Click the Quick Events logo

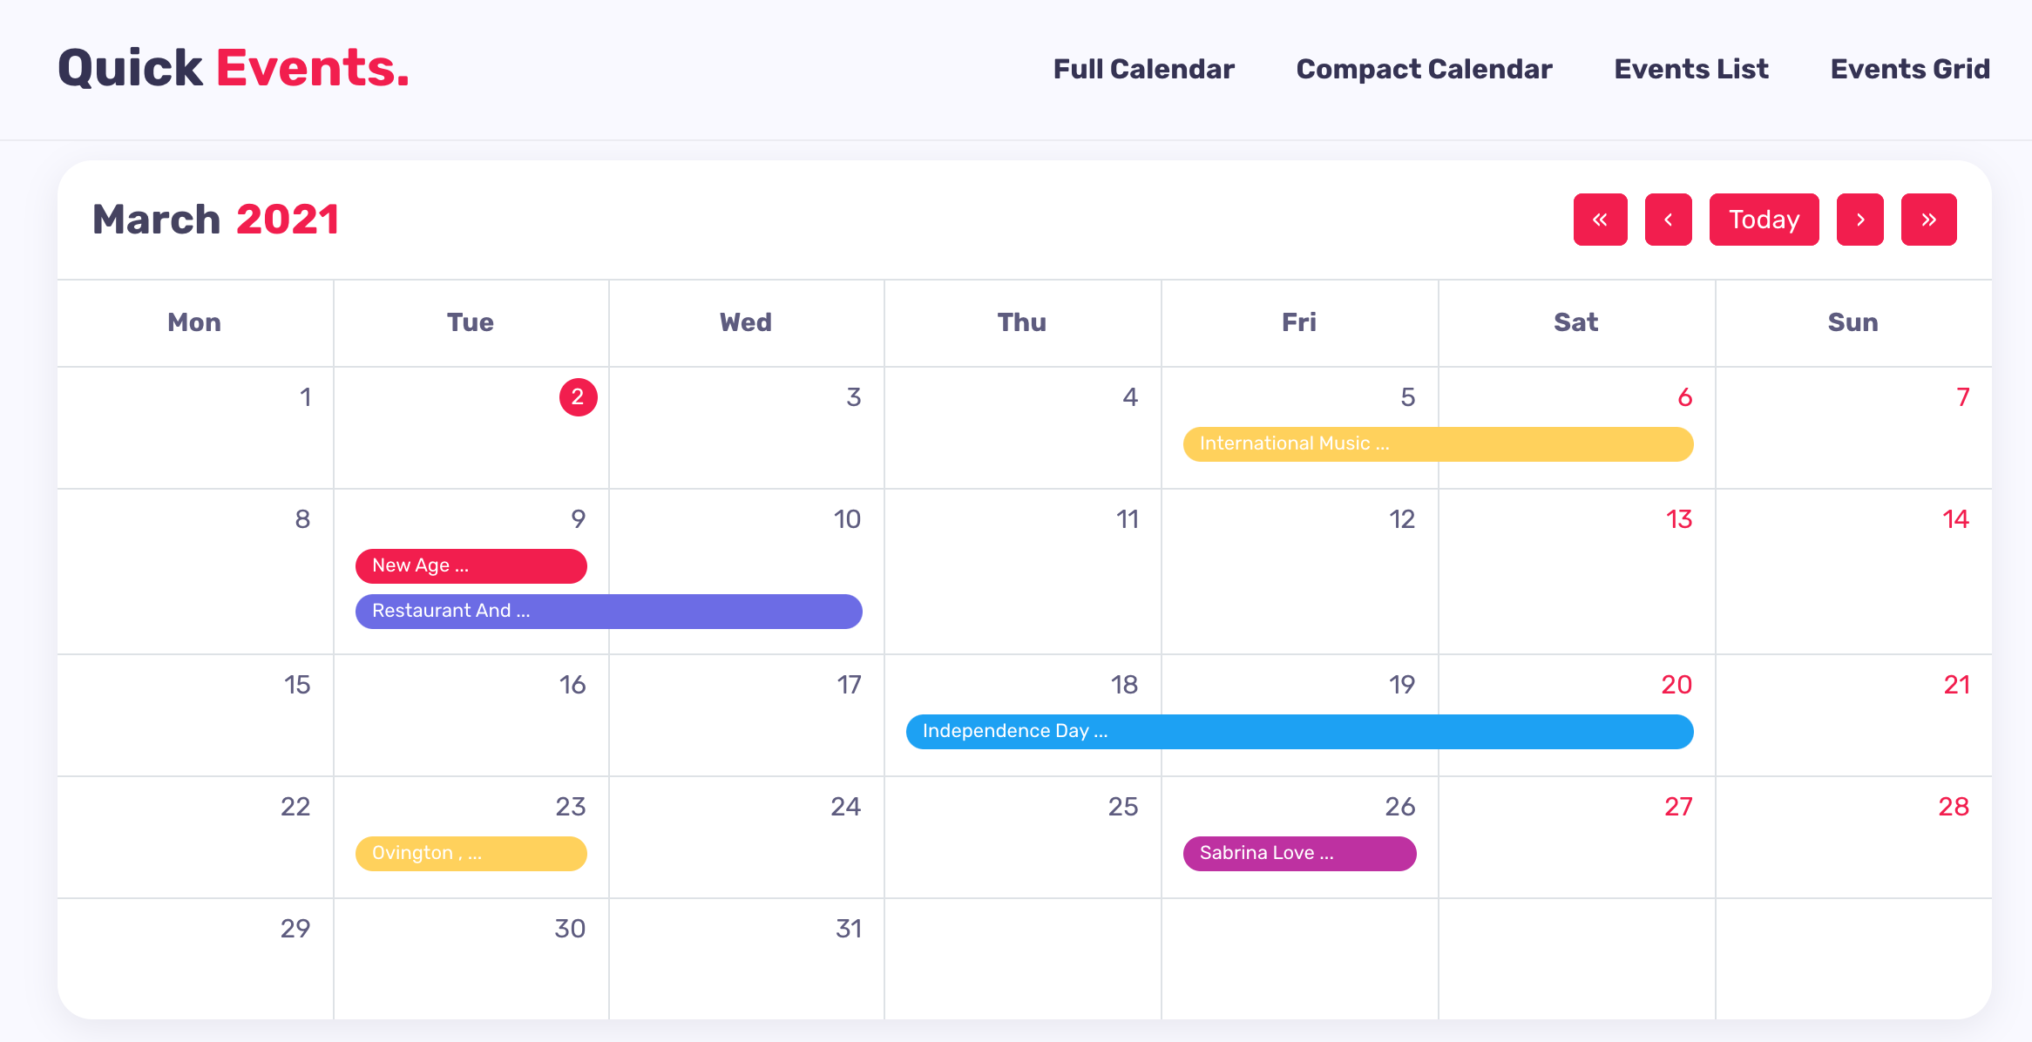(234, 68)
